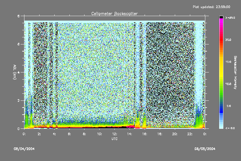Click the green backscatter plume after 22 UTC
This screenshot has height=161, width=241.
(x=199, y=121)
